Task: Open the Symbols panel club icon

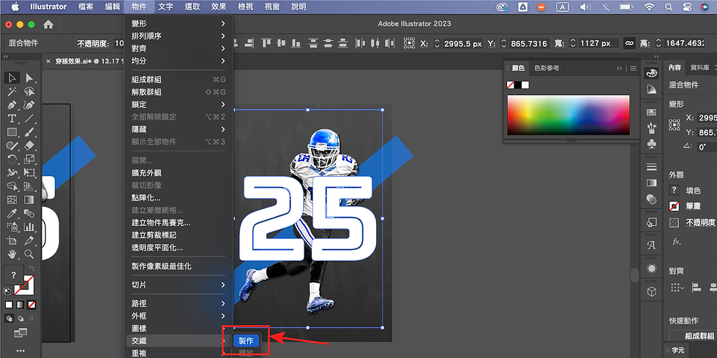Action: [x=652, y=145]
